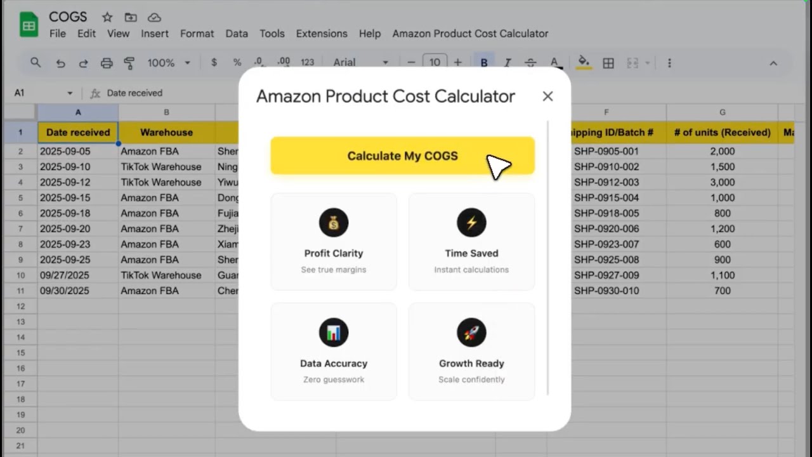This screenshot has height=457, width=812.
Task: Decrease font size with minus button
Action: [x=411, y=62]
